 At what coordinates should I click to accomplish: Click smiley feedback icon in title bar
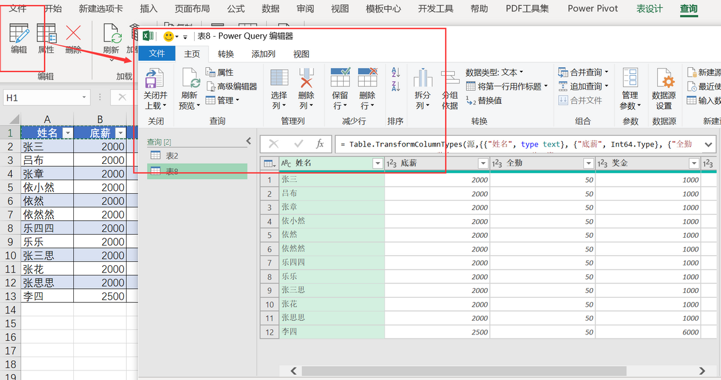pyautogui.click(x=169, y=36)
